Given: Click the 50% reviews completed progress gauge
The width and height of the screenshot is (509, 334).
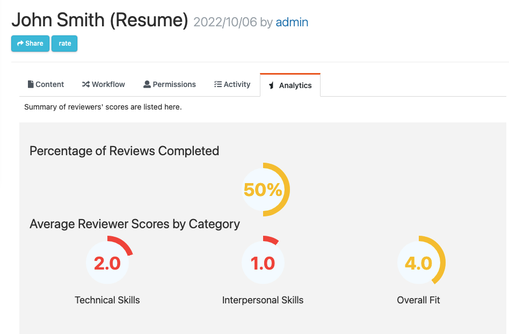Looking at the screenshot, I should point(264,190).
